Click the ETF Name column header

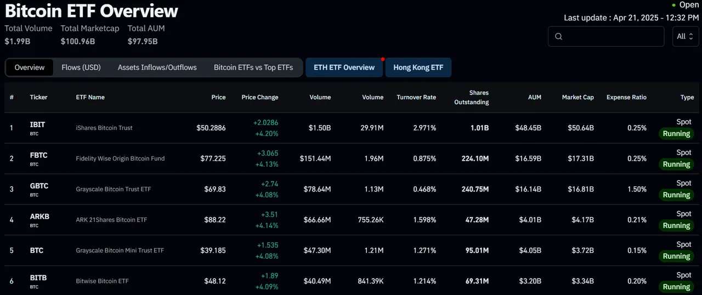click(90, 97)
